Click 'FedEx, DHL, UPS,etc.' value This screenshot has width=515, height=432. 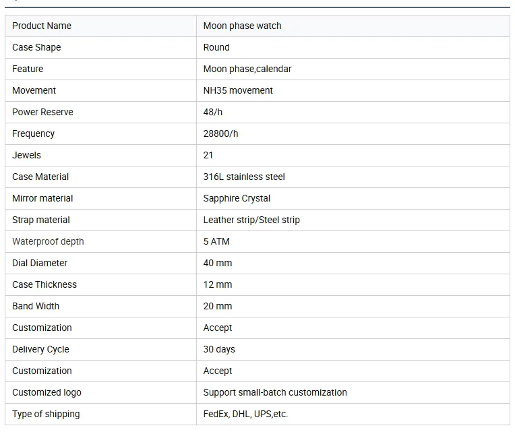coord(245,414)
